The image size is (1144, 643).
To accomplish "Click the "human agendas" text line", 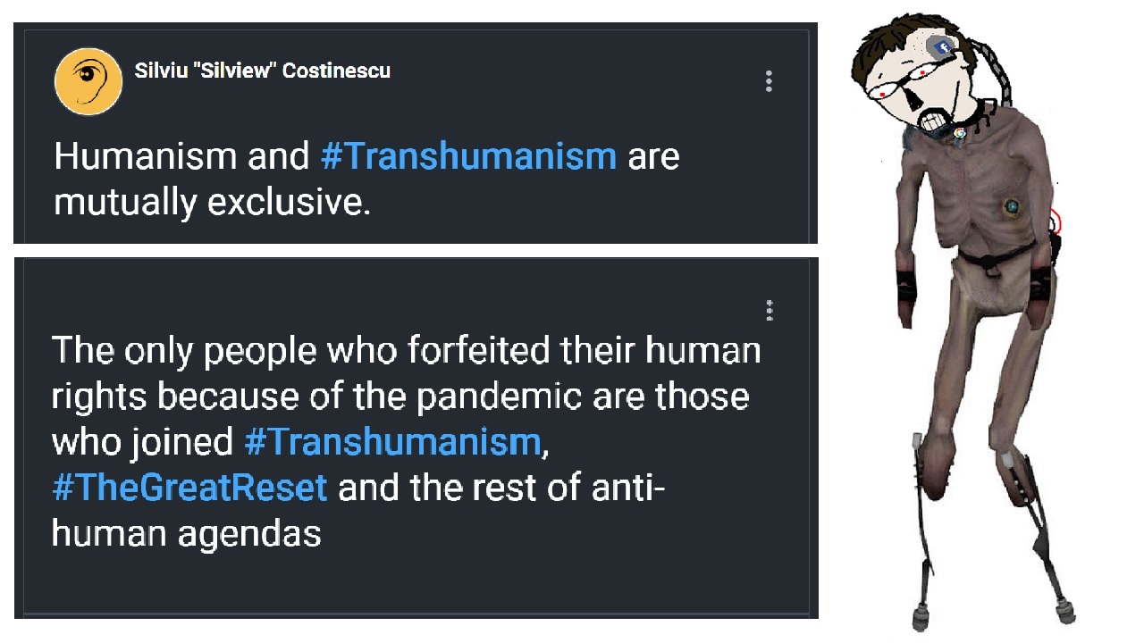I will (186, 534).
